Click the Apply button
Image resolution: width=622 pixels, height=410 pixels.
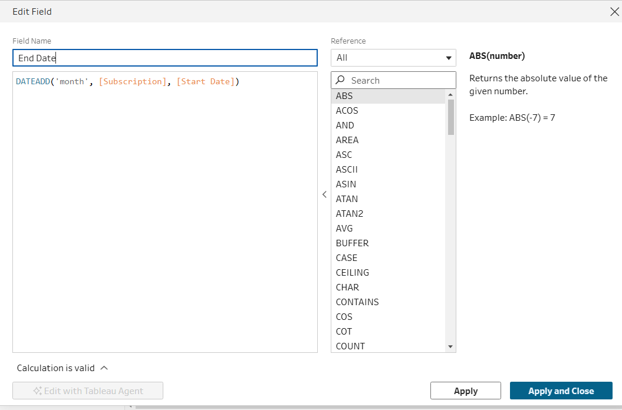(466, 391)
